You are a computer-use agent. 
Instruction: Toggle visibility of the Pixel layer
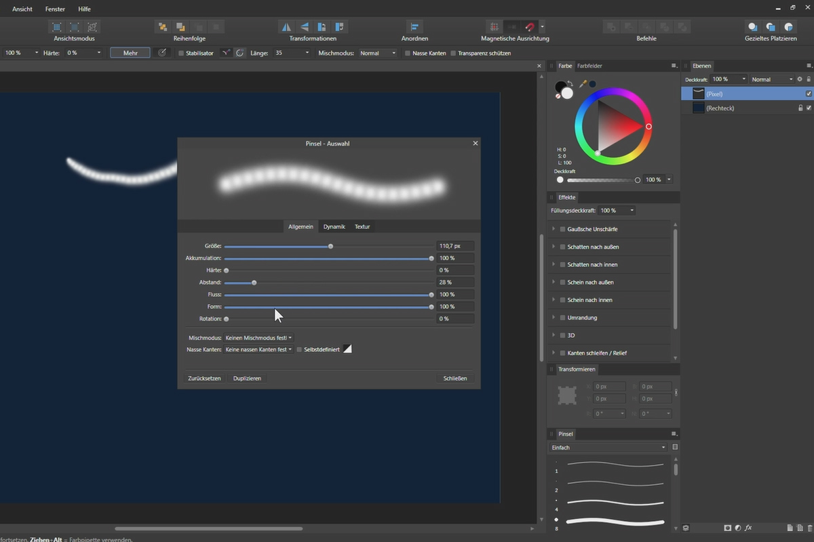(808, 93)
